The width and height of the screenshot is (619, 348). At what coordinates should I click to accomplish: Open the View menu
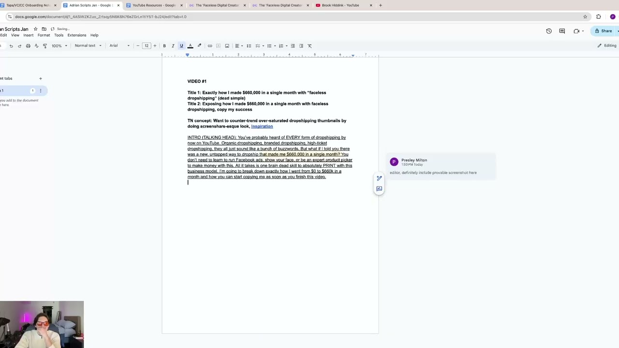tap(15, 35)
